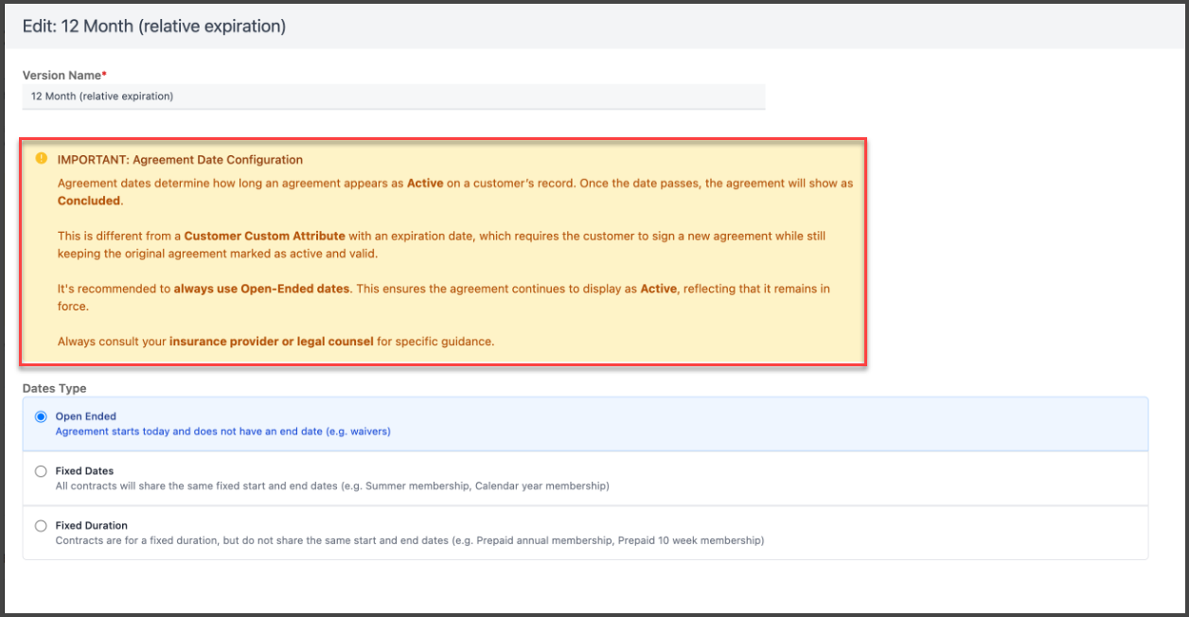
Task: Choose the Fixed Dates radio button
Action: (41, 471)
